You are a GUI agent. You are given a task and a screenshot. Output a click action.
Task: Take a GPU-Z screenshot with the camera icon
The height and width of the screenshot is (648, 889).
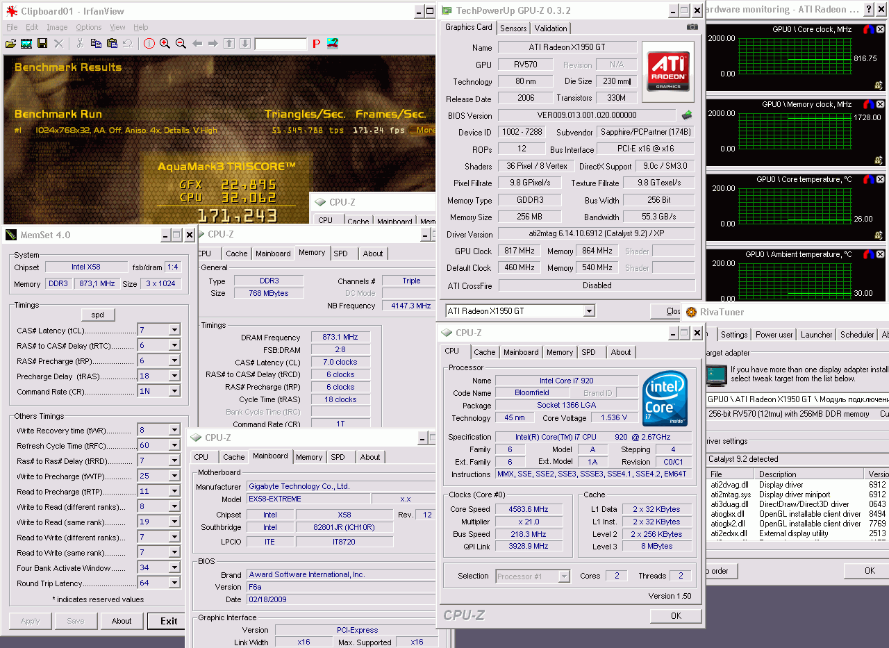[692, 27]
